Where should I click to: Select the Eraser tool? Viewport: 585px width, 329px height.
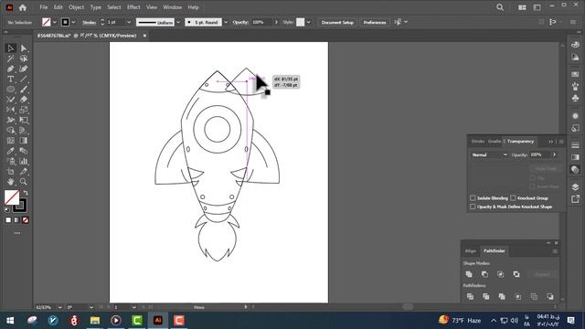pos(24,100)
